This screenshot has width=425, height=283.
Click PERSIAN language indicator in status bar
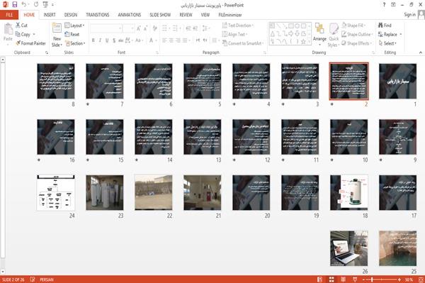point(47,279)
